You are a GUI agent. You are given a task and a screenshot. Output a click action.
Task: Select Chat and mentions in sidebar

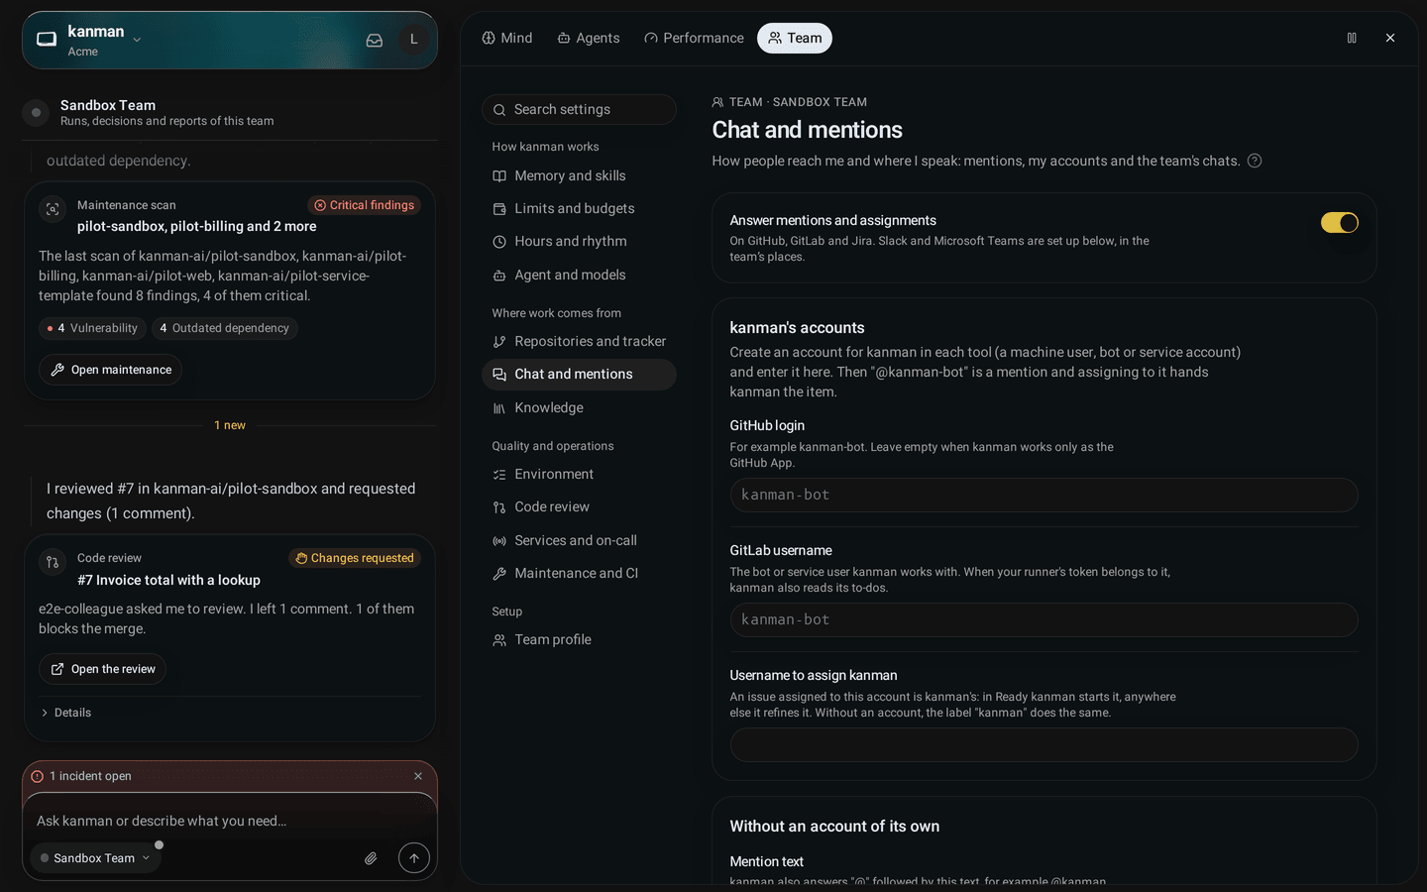[x=579, y=374]
